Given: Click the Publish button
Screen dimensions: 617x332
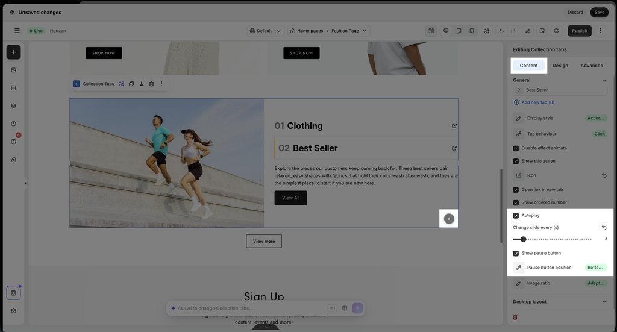Looking at the screenshot, I should pyautogui.click(x=579, y=31).
